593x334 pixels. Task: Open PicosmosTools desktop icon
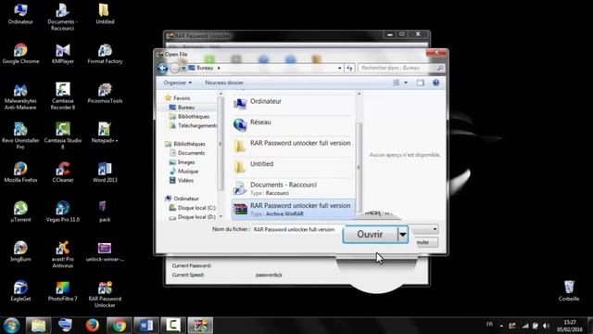[x=105, y=93]
